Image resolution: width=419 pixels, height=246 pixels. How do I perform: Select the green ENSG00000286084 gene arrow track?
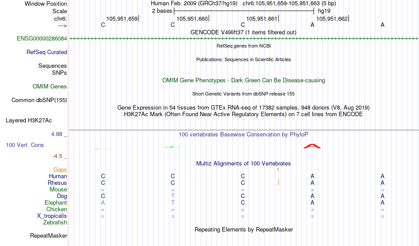[244, 39]
